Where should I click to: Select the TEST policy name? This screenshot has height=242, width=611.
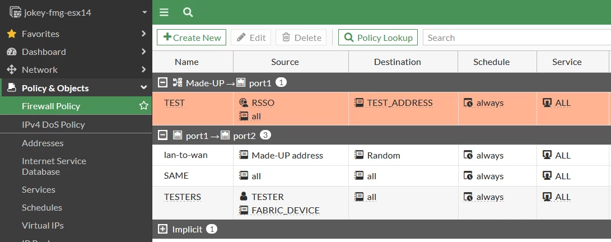(174, 103)
